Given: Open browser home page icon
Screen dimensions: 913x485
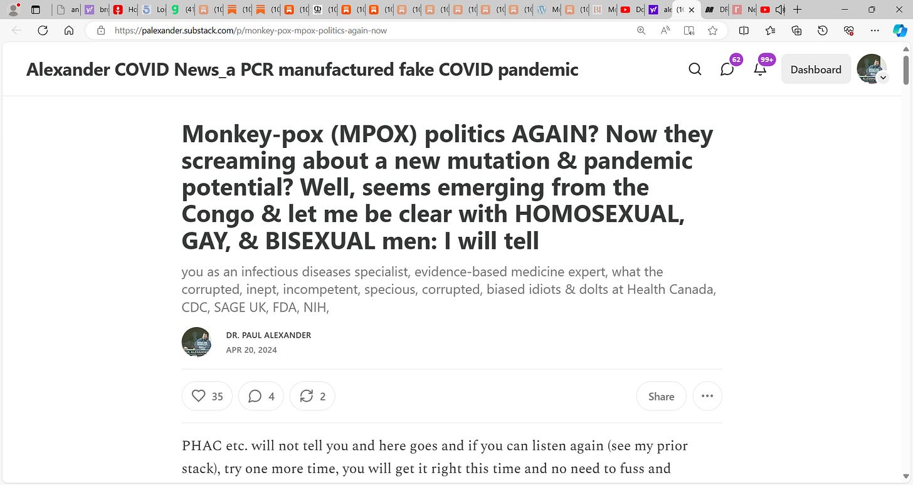Looking at the screenshot, I should [x=69, y=30].
